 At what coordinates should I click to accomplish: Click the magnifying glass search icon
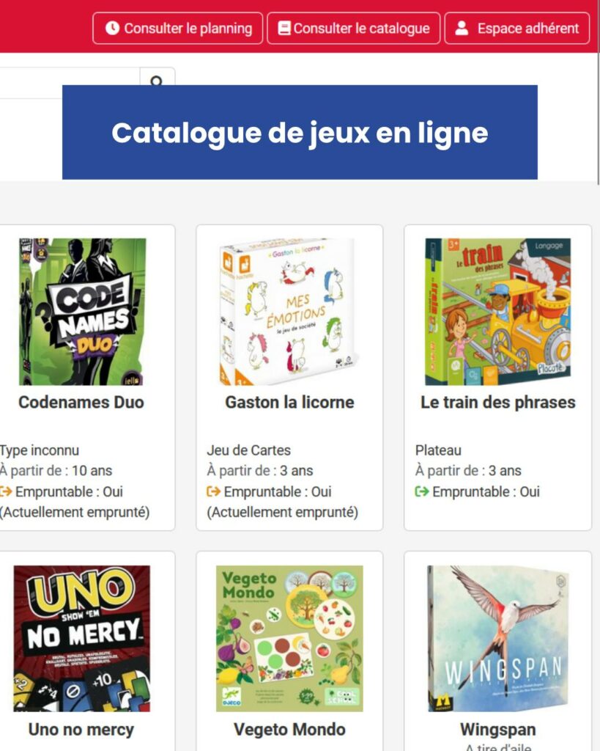pyautogui.click(x=157, y=81)
